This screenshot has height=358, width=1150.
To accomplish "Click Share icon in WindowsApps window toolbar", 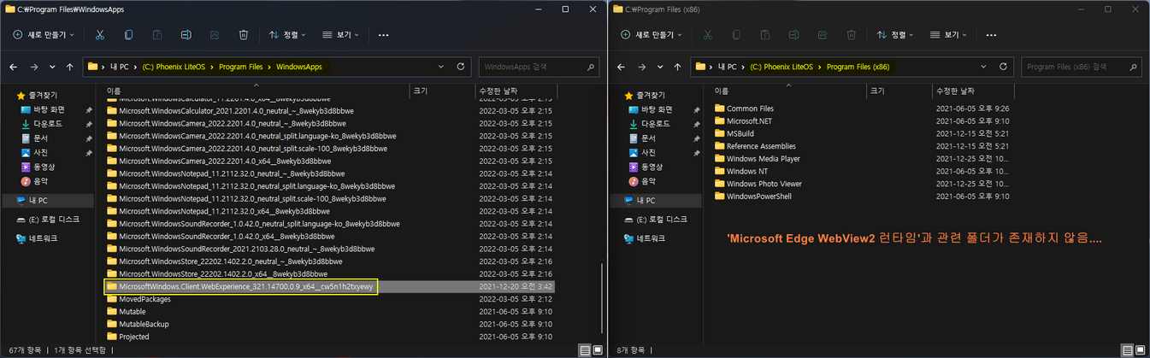I will [215, 35].
